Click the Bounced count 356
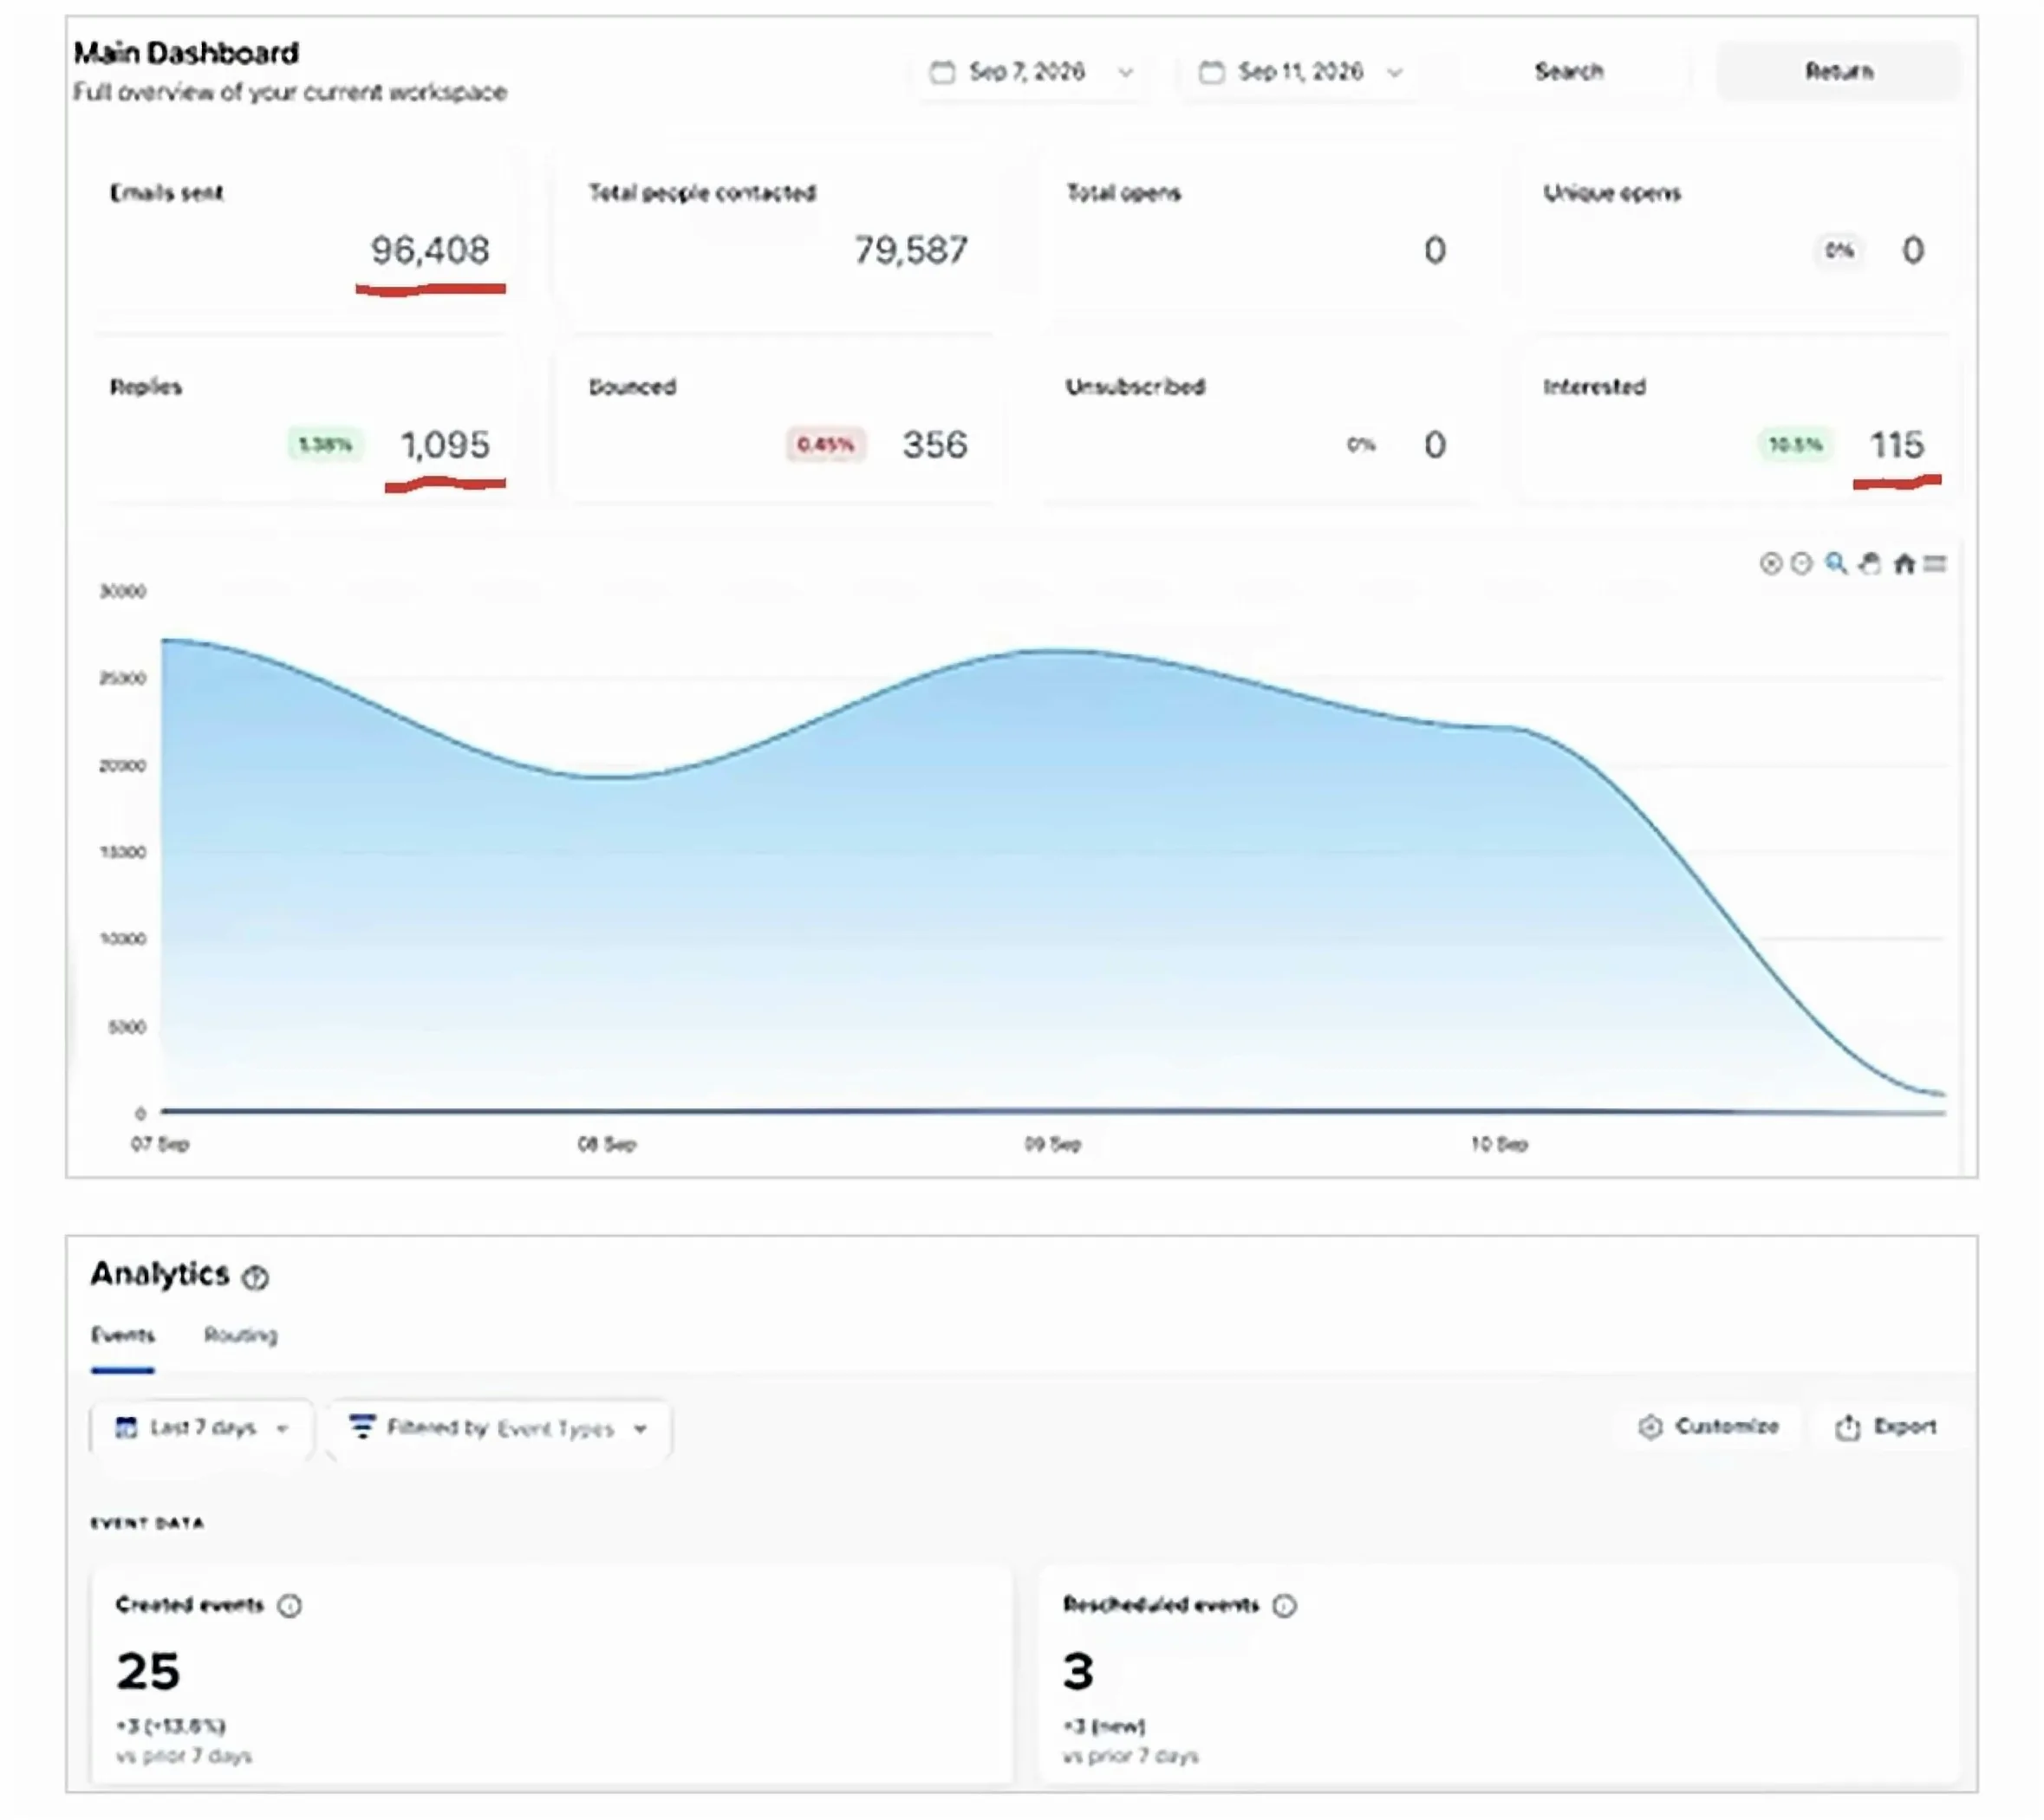 click(935, 445)
